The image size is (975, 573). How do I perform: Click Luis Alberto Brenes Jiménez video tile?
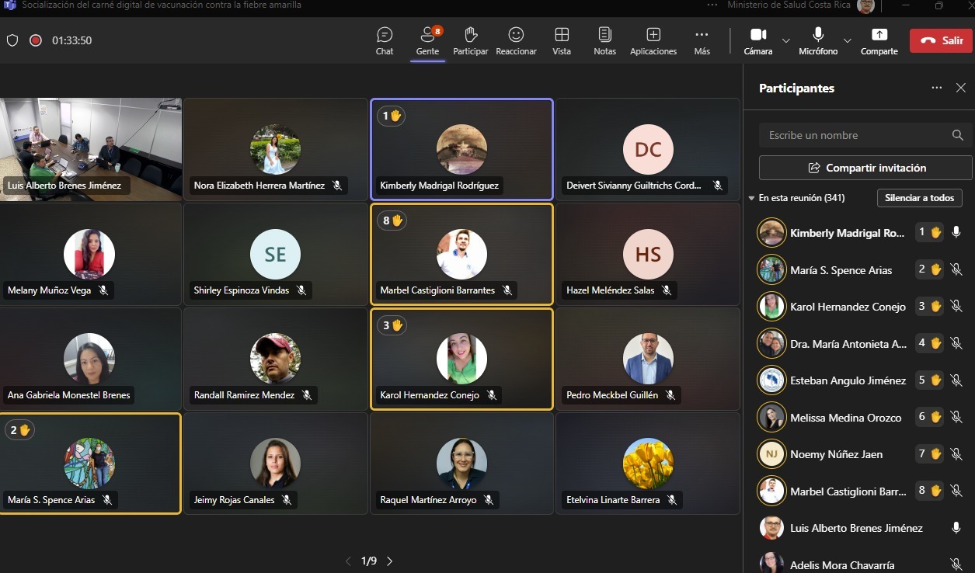pos(91,149)
